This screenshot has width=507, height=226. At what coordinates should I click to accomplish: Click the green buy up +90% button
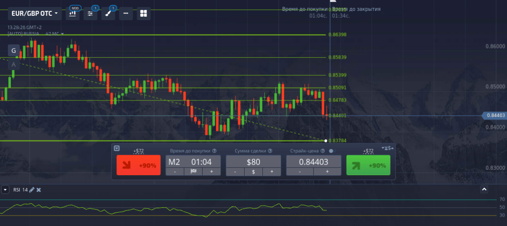pos(368,165)
